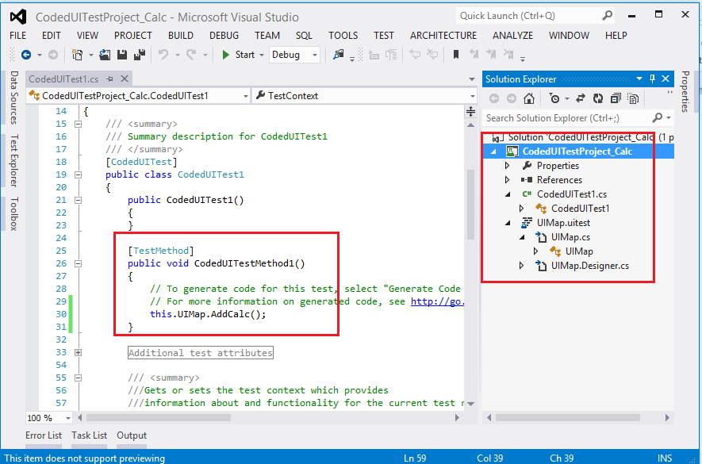Expand the References node in tree
The width and height of the screenshot is (702, 464).
coord(508,180)
